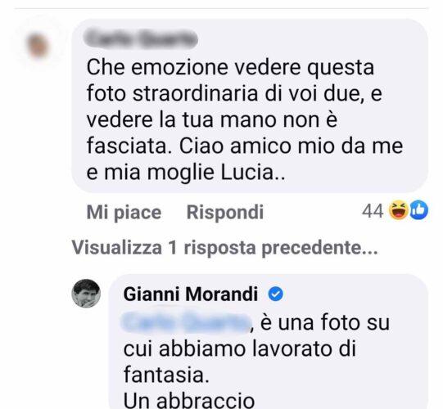Reply to the comment with Rispondi
Viewport: 443px width, 409px height.
(225, 212)
